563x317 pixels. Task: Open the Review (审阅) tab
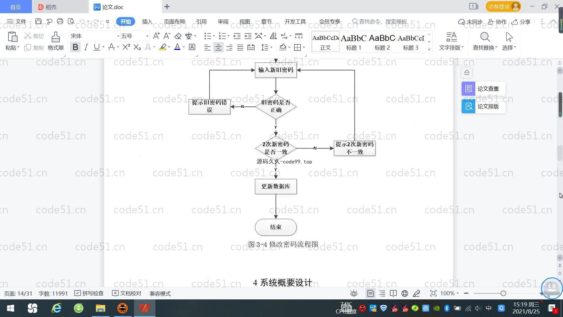223,21
